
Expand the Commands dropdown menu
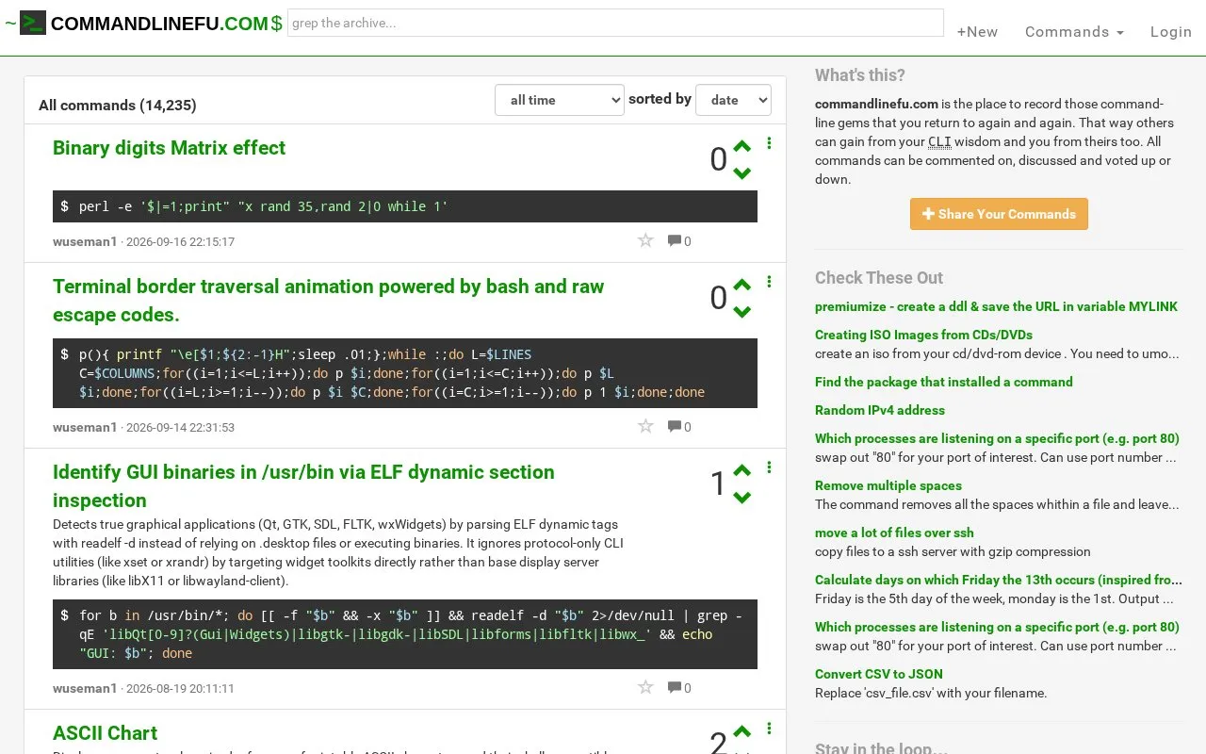click(x=1074, y=31)
